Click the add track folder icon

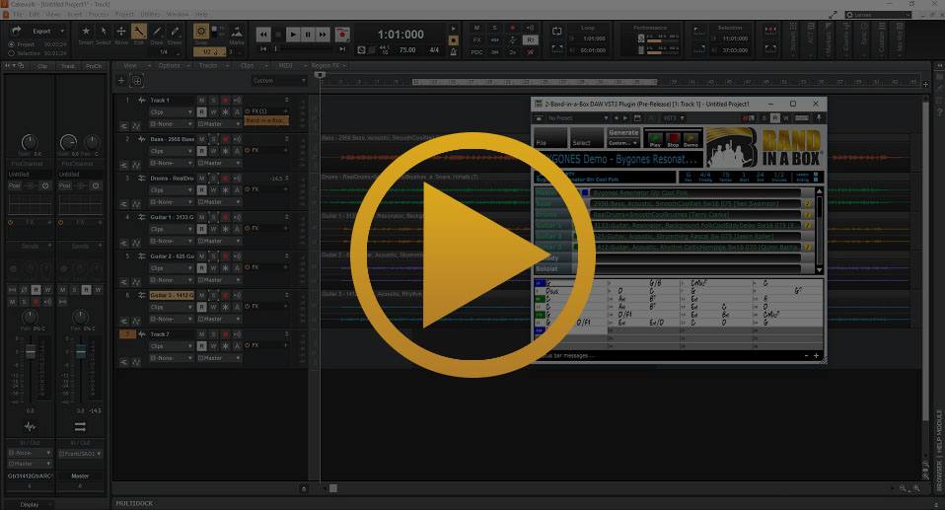(137, 80)
